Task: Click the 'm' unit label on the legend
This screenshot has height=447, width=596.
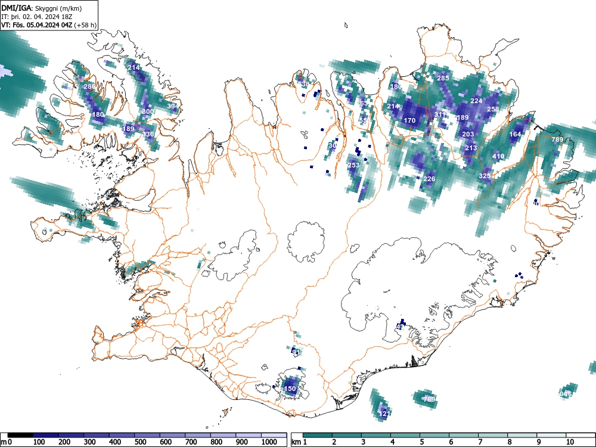Action: [4, 442]
